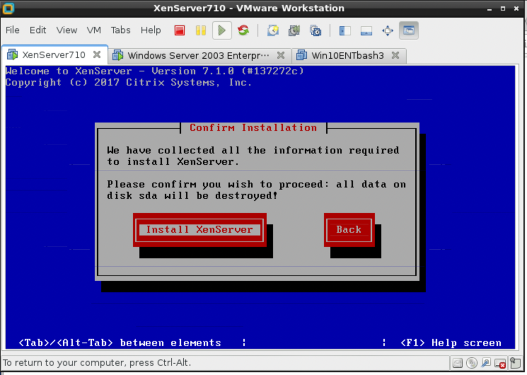
Task: Open the Edit menu
Action: (x=38, y=30)
